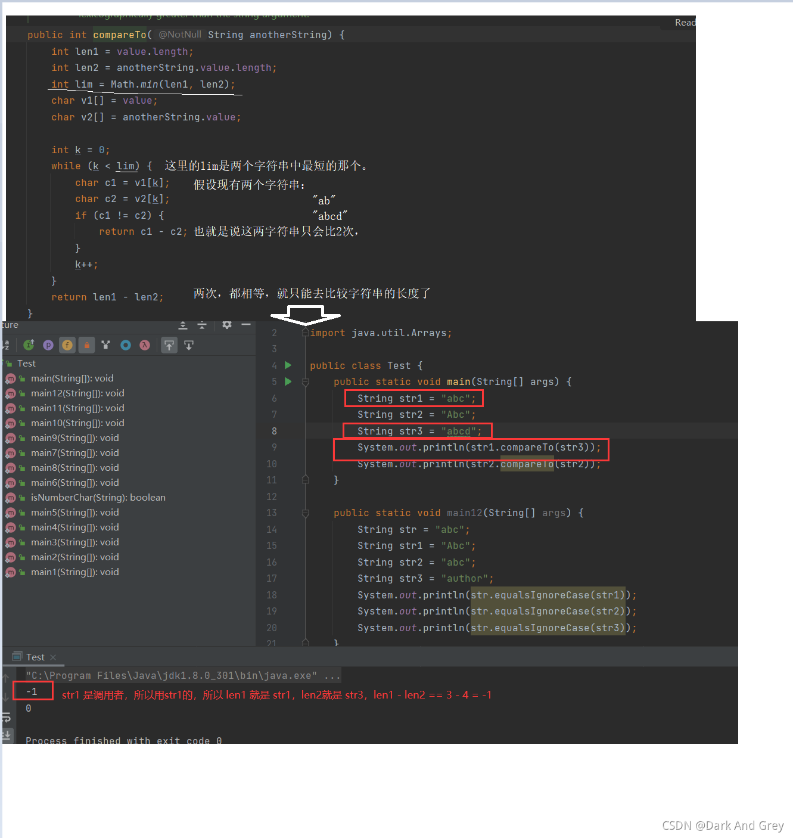Click the Down stack trace arrow in Run panel

(x=6, y=697)
